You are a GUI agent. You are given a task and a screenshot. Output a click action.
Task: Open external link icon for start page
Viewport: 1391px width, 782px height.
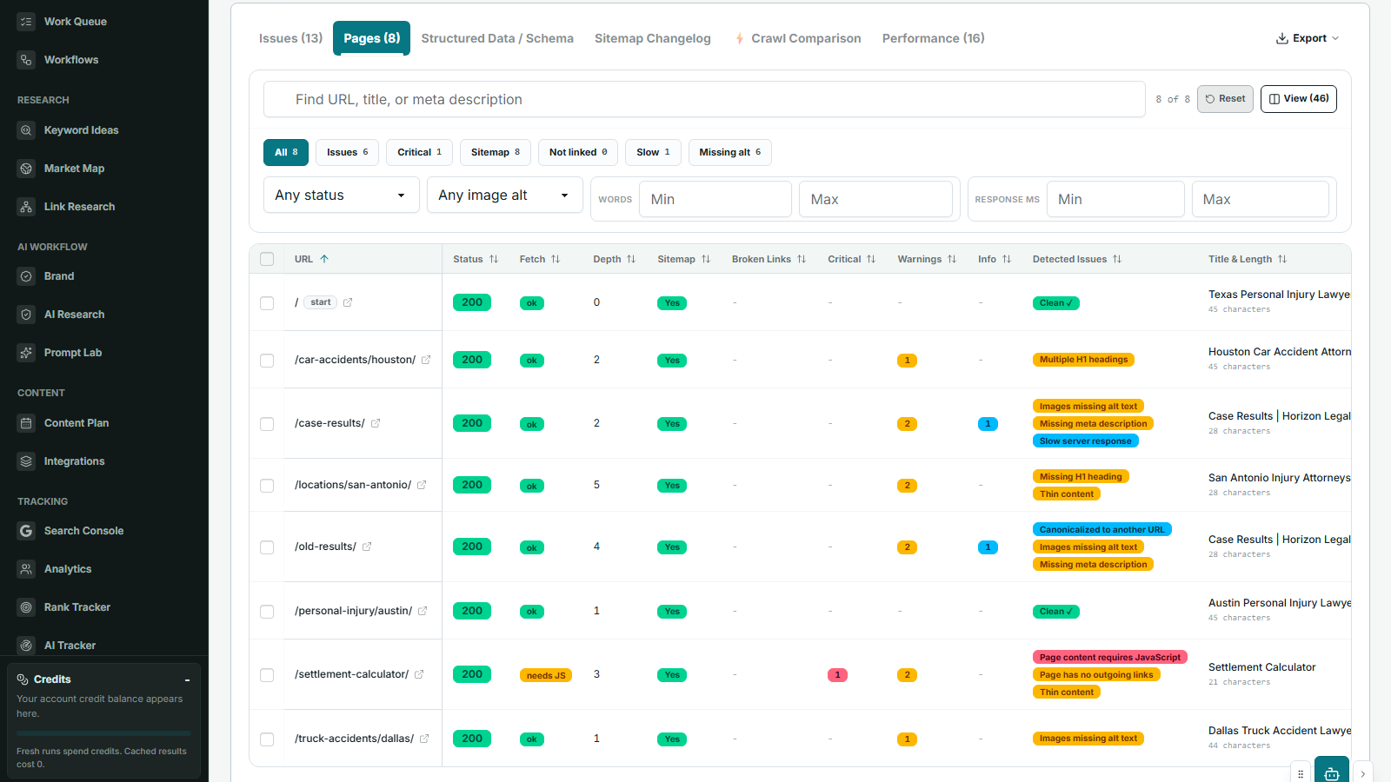click(348, 302)
